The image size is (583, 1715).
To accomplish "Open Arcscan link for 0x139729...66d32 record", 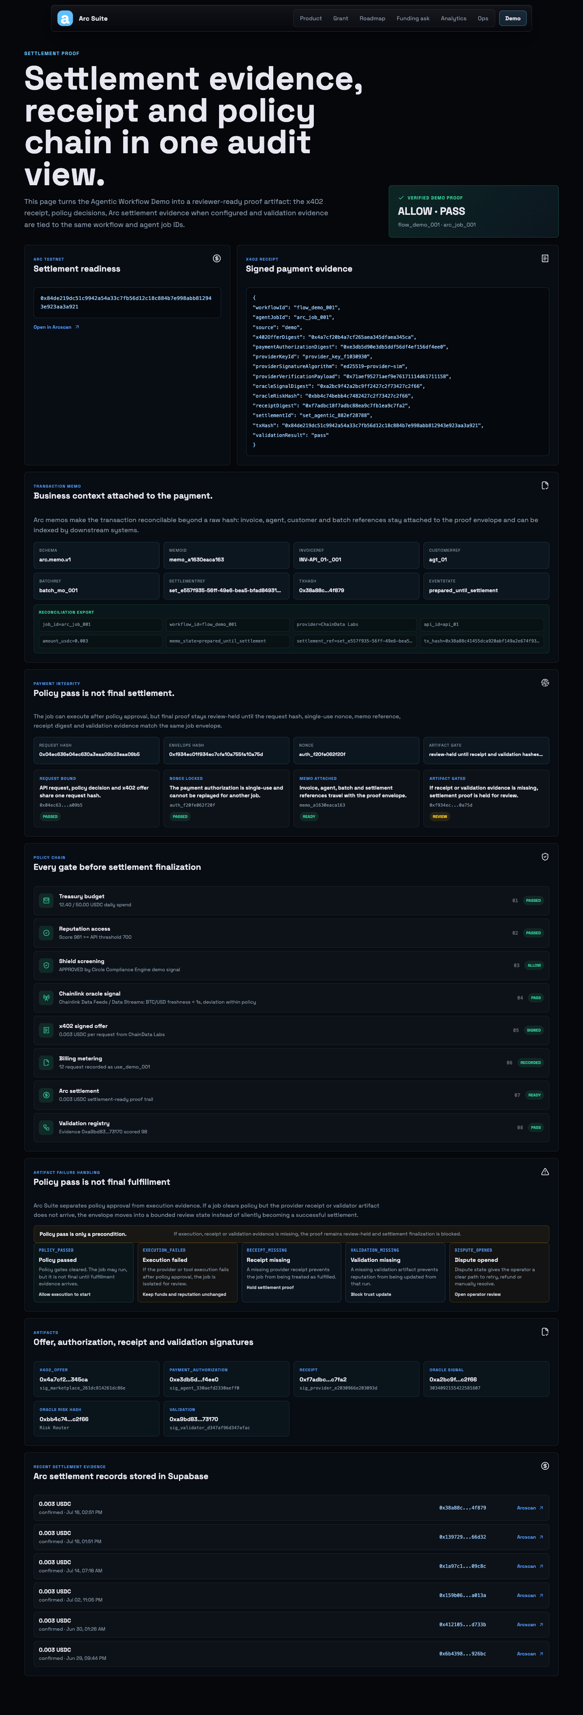I will [x=530, y=1537].
